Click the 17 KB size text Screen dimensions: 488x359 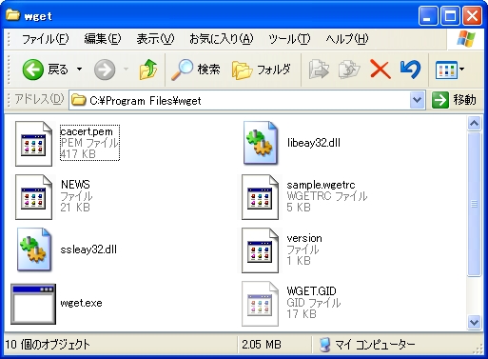(x=302, y=314)
